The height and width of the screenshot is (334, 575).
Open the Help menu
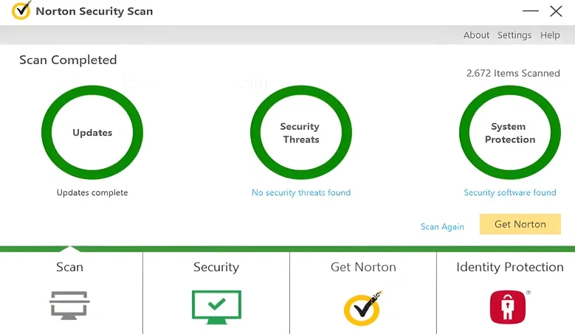pos(550,35)
